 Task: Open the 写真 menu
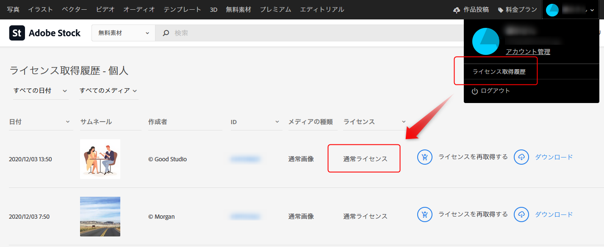click(13, 9)
